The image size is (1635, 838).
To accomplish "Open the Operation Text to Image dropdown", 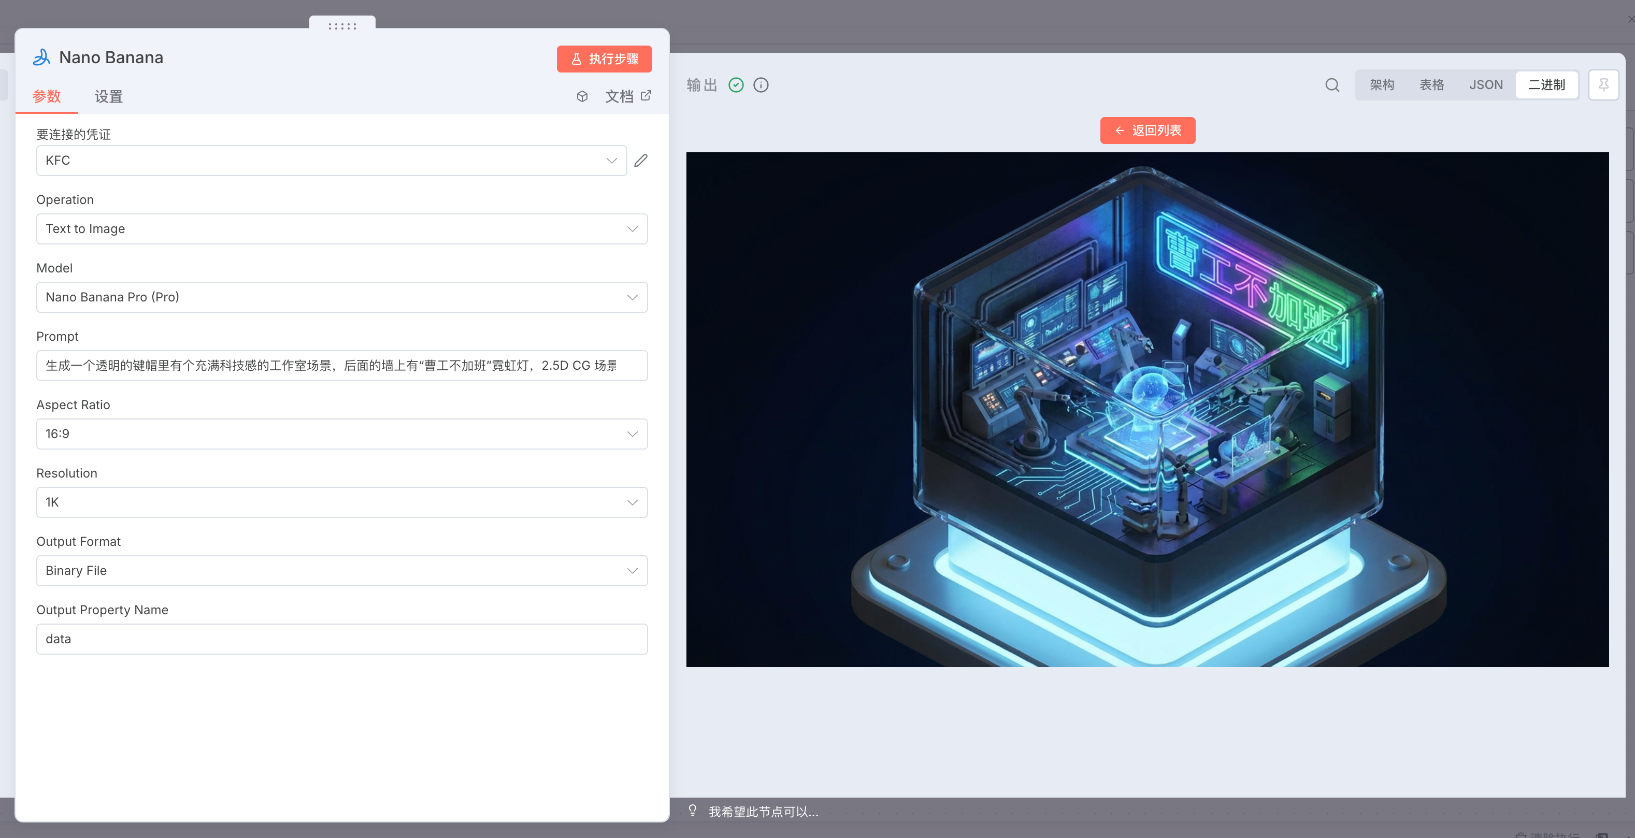I will point(341,229).
